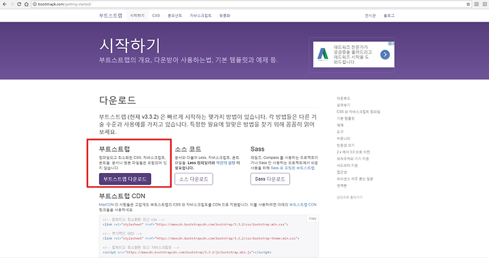Viewport: 489px width, 258px height.
Task: Click the 소스 코드 column heading
Action: point(187,149)
